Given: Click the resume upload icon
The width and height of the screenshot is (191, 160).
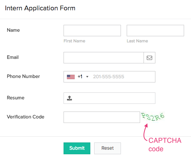Looking at the screenshot, I should 69,98.
